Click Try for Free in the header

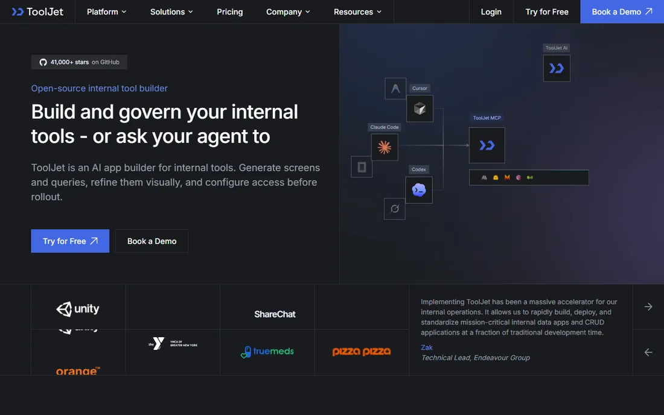click(547, 12)
